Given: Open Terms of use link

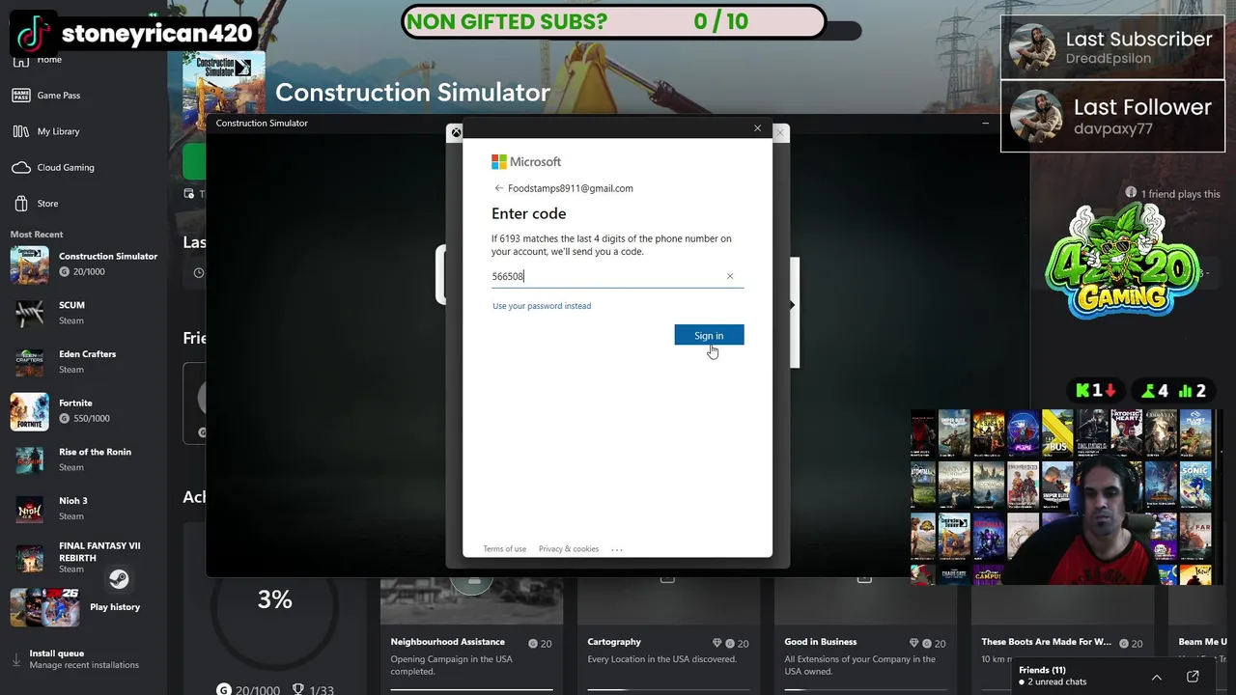Looking at the screenshot, I should click(504, 549).
